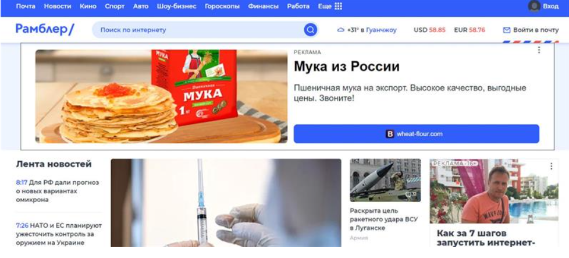
Task: Open the missile parade news thumbnail
Action: coord(385,180)
